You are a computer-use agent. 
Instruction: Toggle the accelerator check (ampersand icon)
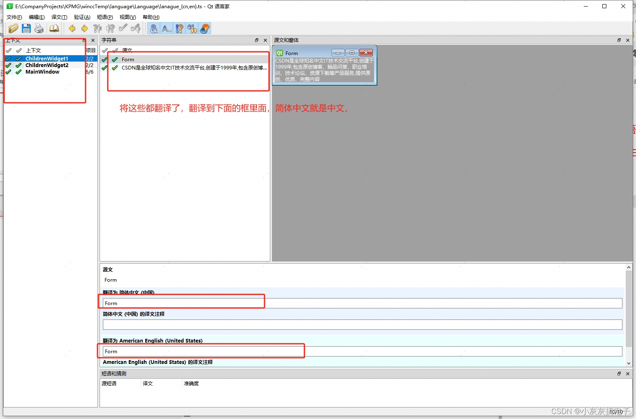click(153, 28)
